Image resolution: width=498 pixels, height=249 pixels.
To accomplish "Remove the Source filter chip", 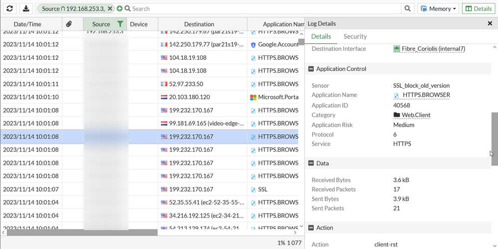I will 110,8.
